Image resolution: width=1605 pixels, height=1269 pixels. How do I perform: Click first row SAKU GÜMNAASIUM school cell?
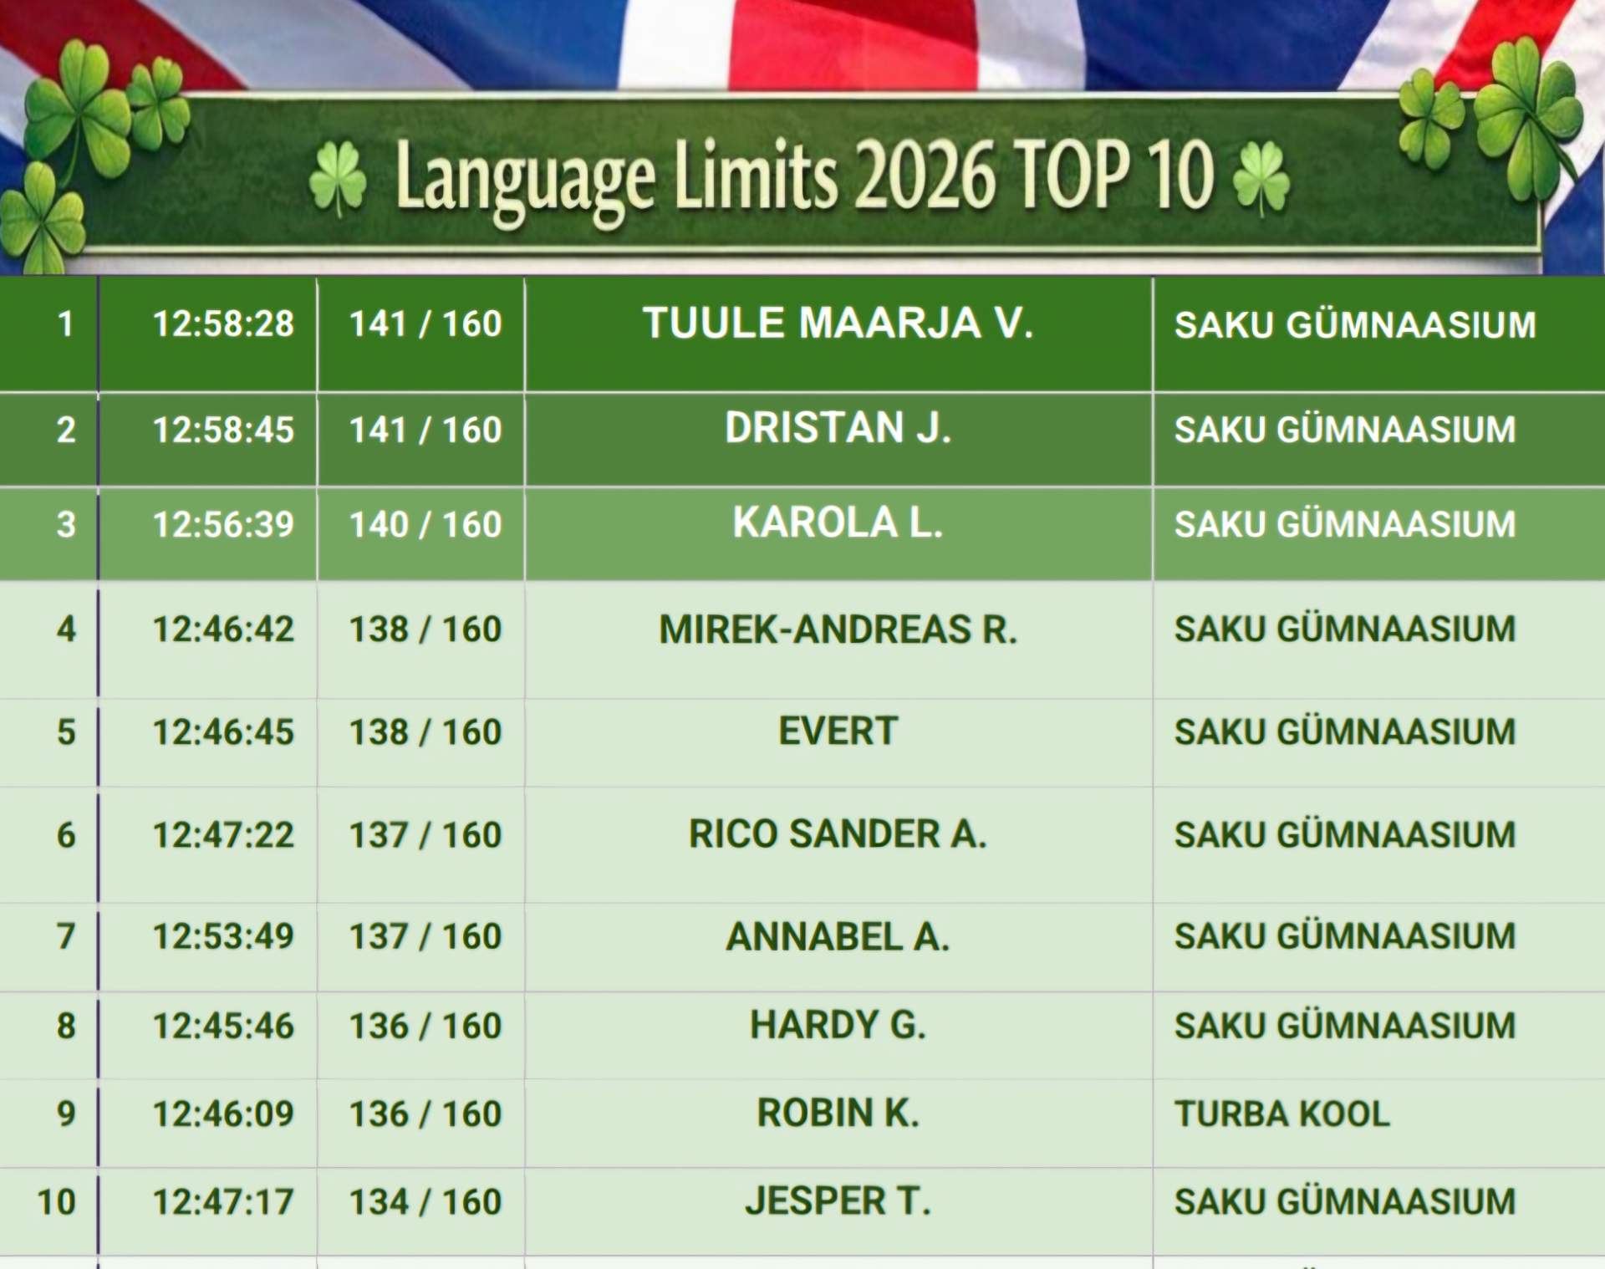pyautogui.click(x=1354, y=325)
